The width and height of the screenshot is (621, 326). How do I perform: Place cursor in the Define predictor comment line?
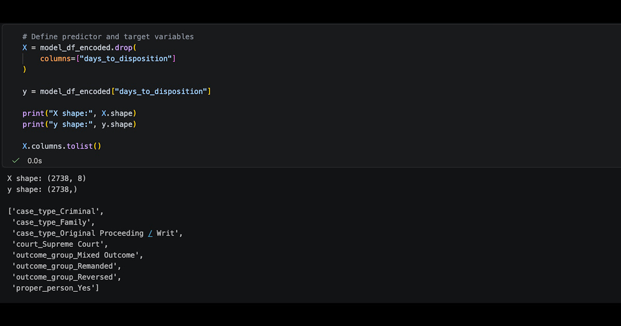tap(108, 37)
